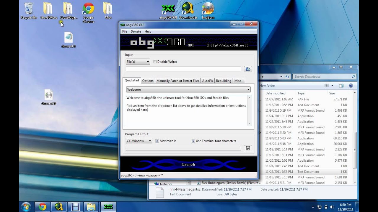Image resolution: width=378 pixels, height=212 pixels.
Task: Select the ImgBurn desktop shortcut
Action: pyautogui.click(x=208, y=11)
